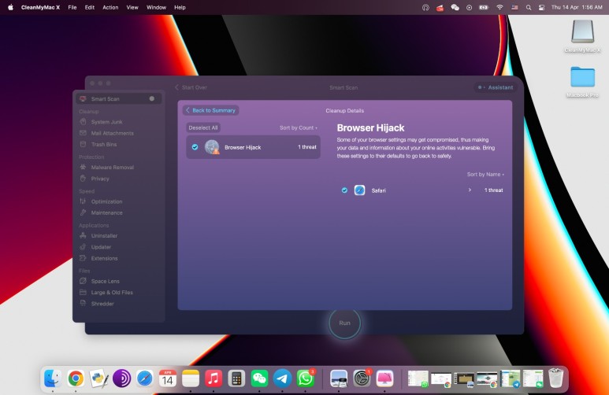Screen dimensions: 609x395
Task: Click the Safari 1 threat count
Action: coord(494,190)
